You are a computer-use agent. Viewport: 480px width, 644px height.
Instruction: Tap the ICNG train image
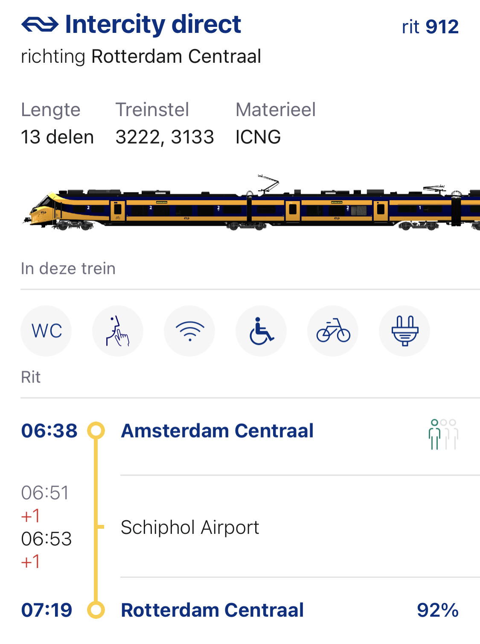252,206
